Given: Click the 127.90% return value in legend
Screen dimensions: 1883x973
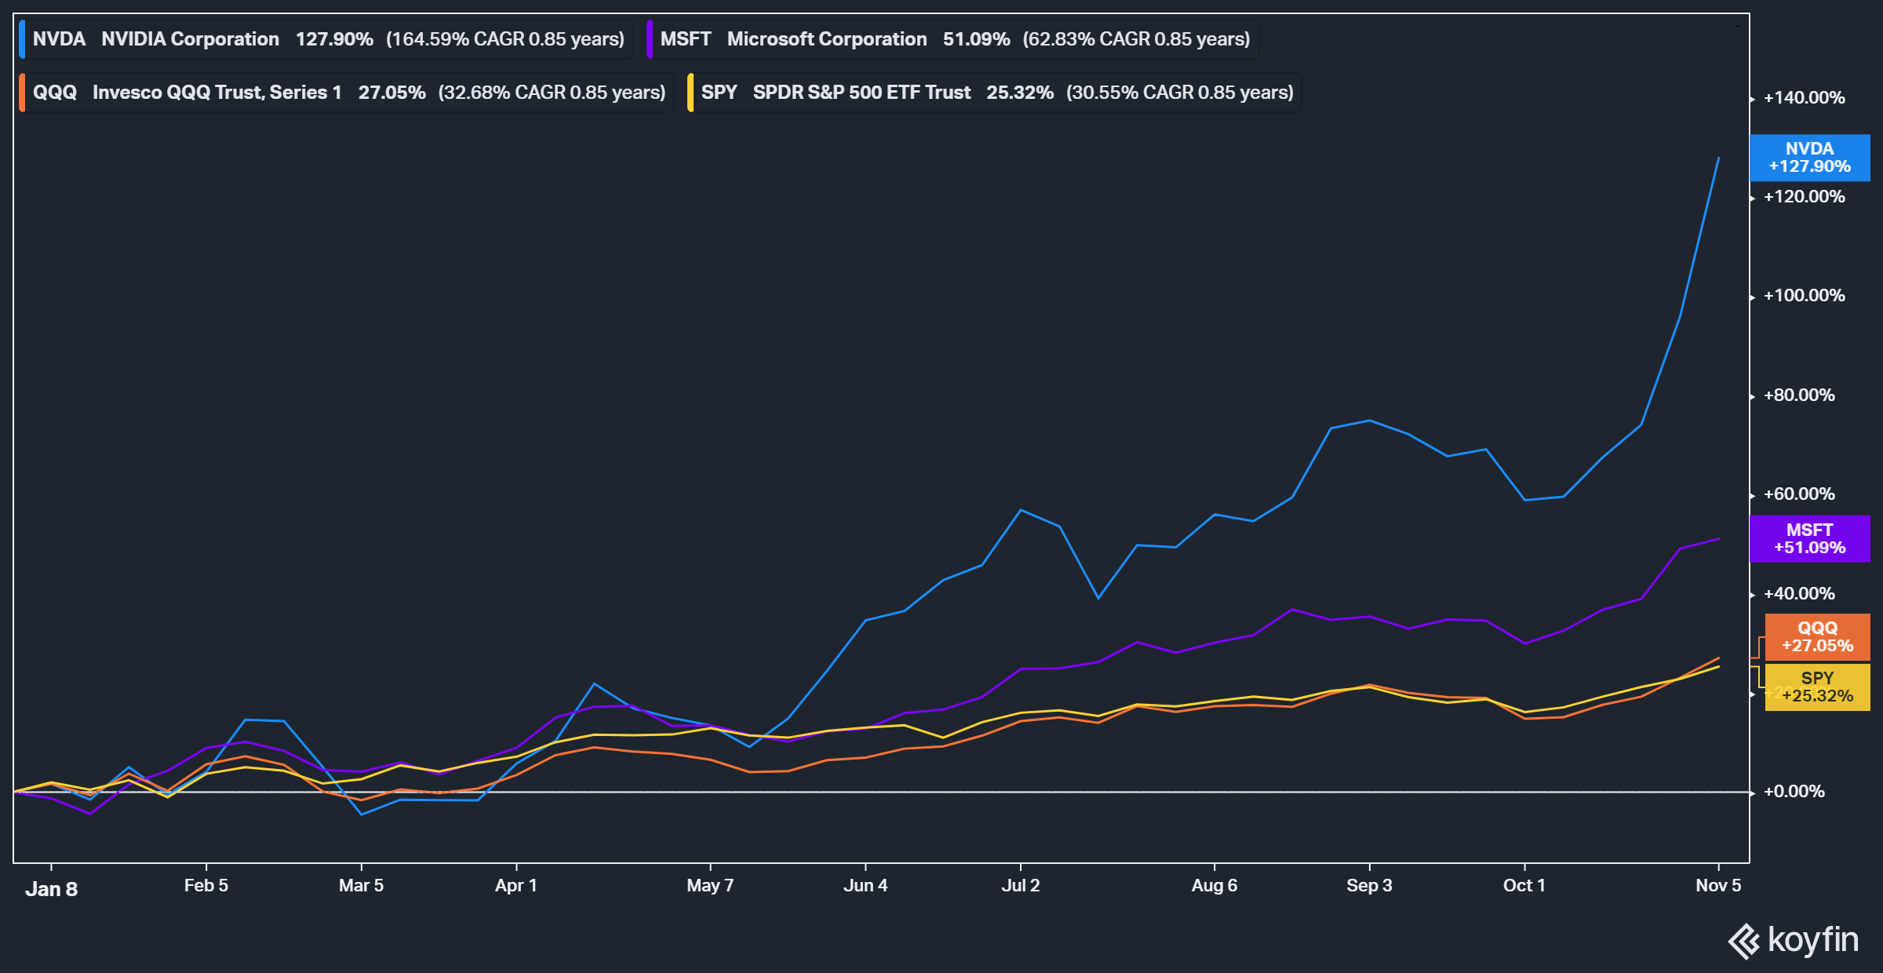Looking at the screenshot, I should [334, 39].
